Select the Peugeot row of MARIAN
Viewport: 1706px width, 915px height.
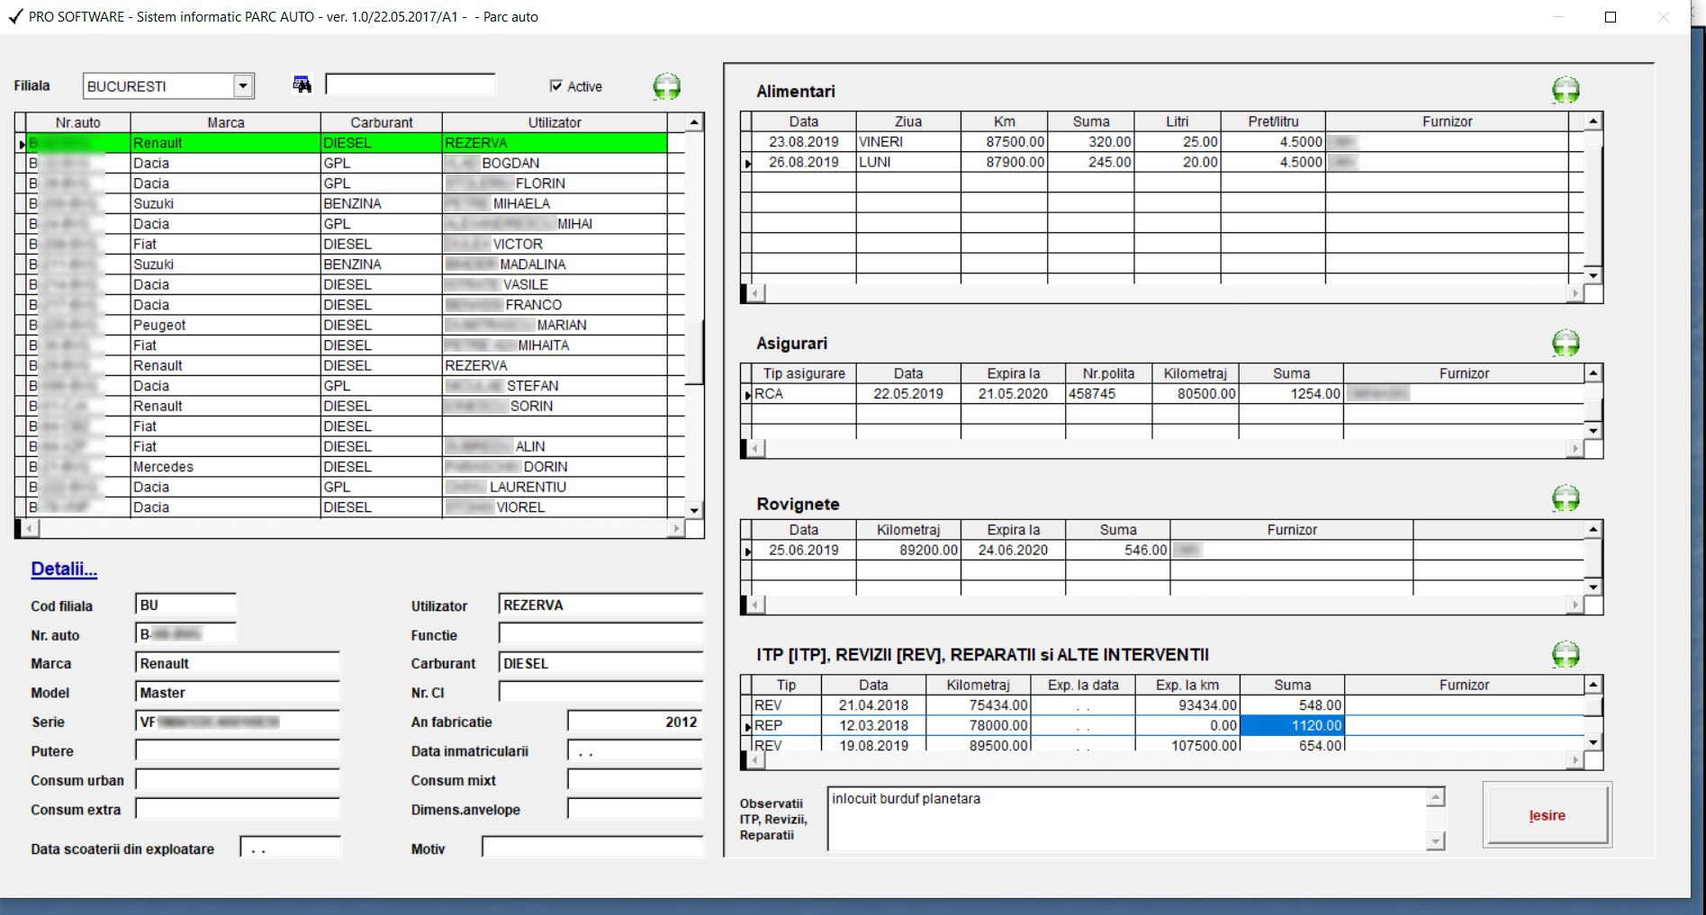click(x=351, y=325)
